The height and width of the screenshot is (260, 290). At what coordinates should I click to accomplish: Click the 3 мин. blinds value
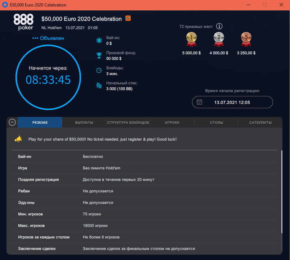112,74
